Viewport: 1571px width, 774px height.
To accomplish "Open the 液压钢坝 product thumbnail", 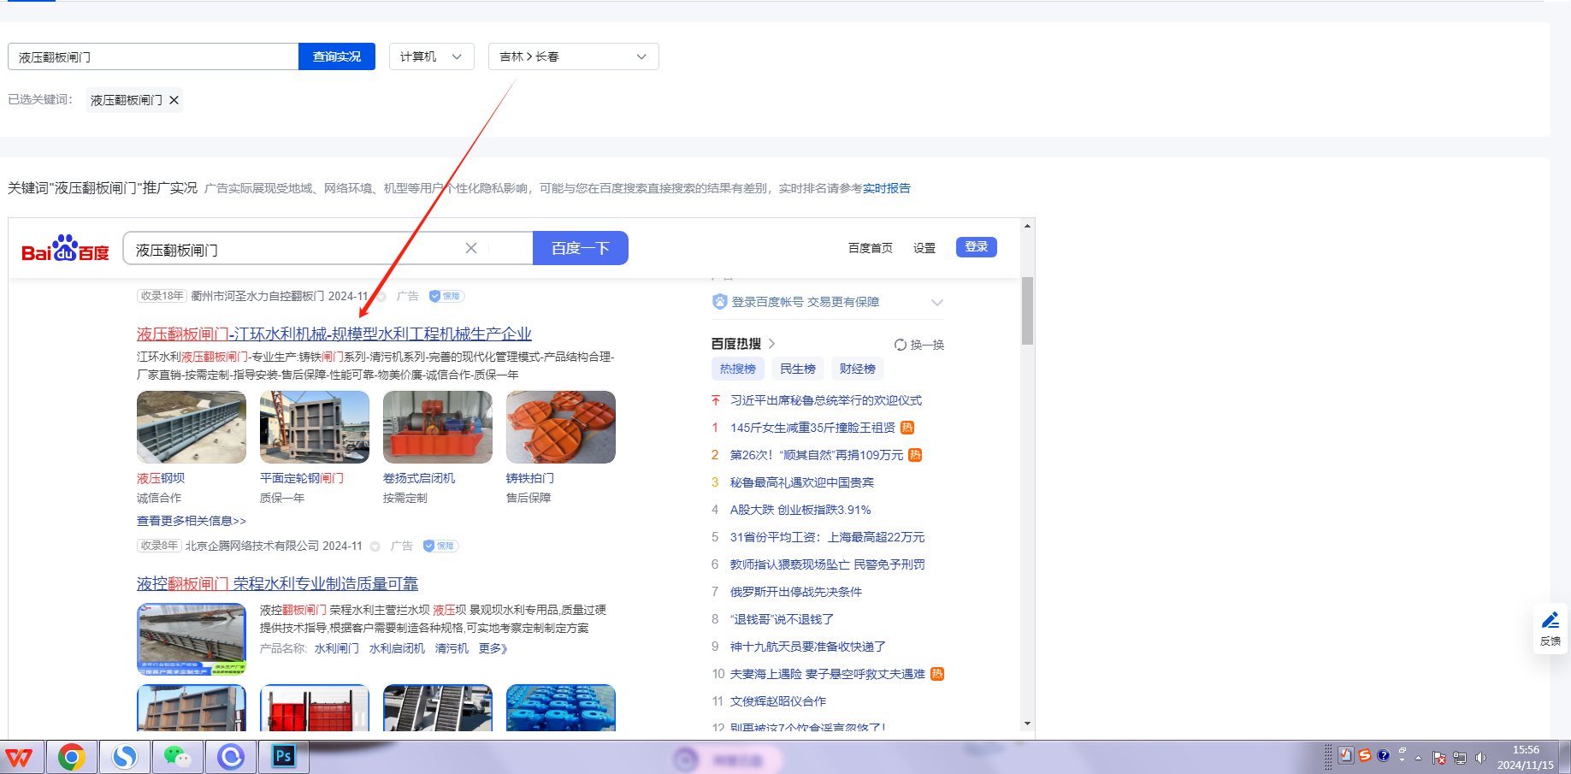I will 192,427.
